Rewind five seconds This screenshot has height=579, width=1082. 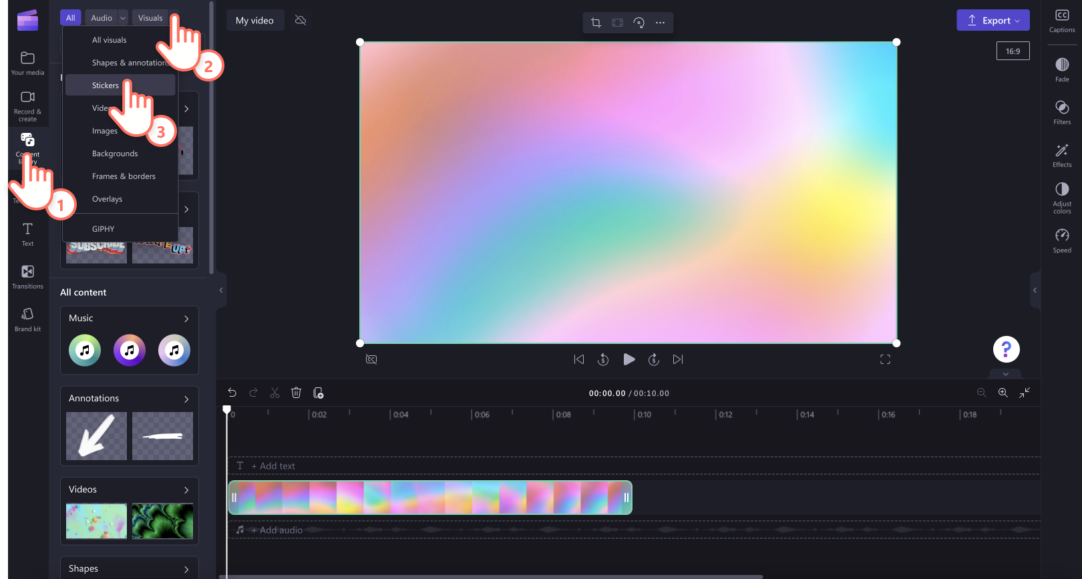point(603,359)
